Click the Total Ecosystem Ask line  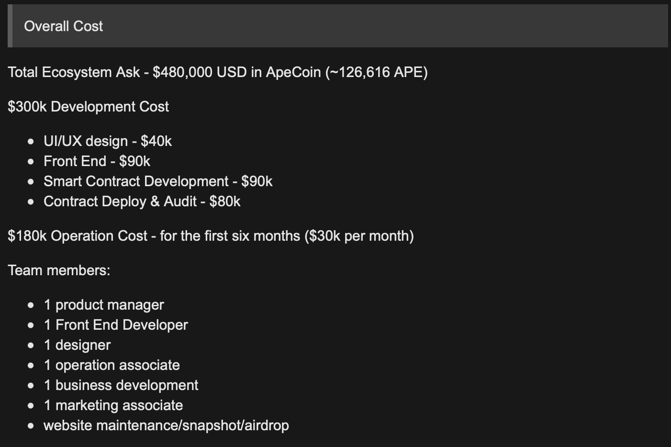[x=218, y=72]
